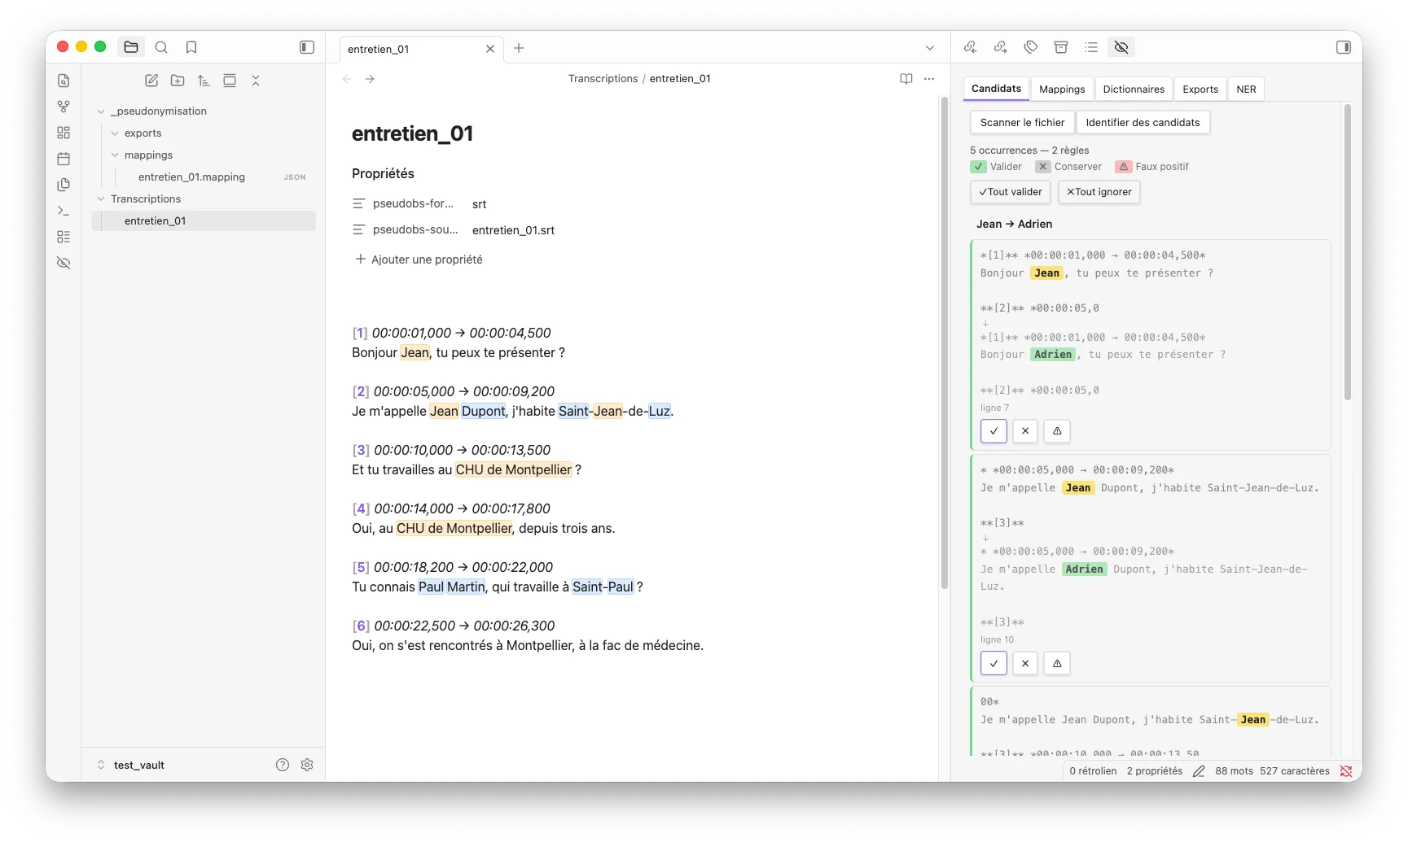
Task: Open the outline list icon in right panel header
Action: pos(1091,47)
